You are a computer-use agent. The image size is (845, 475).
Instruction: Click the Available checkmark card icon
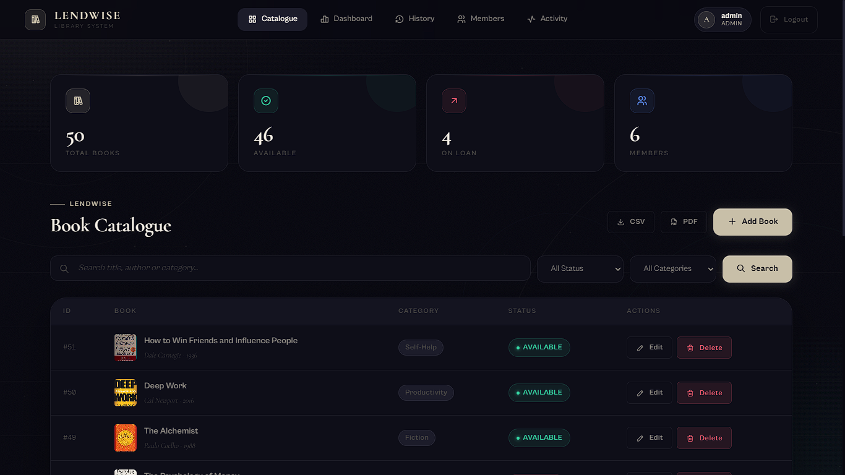pos(266,101)
